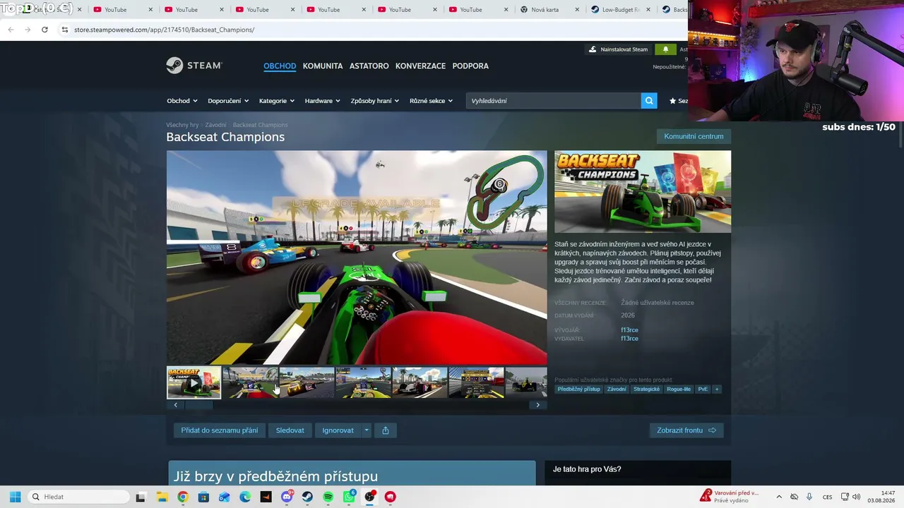Click the microphone icon in system tray

click(x=809, y=497)
